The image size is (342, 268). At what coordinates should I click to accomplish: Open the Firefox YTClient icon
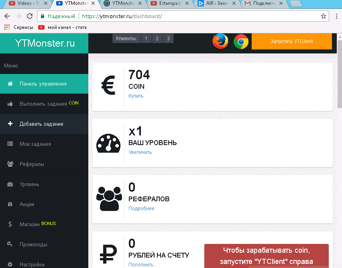tap(220, 41)
